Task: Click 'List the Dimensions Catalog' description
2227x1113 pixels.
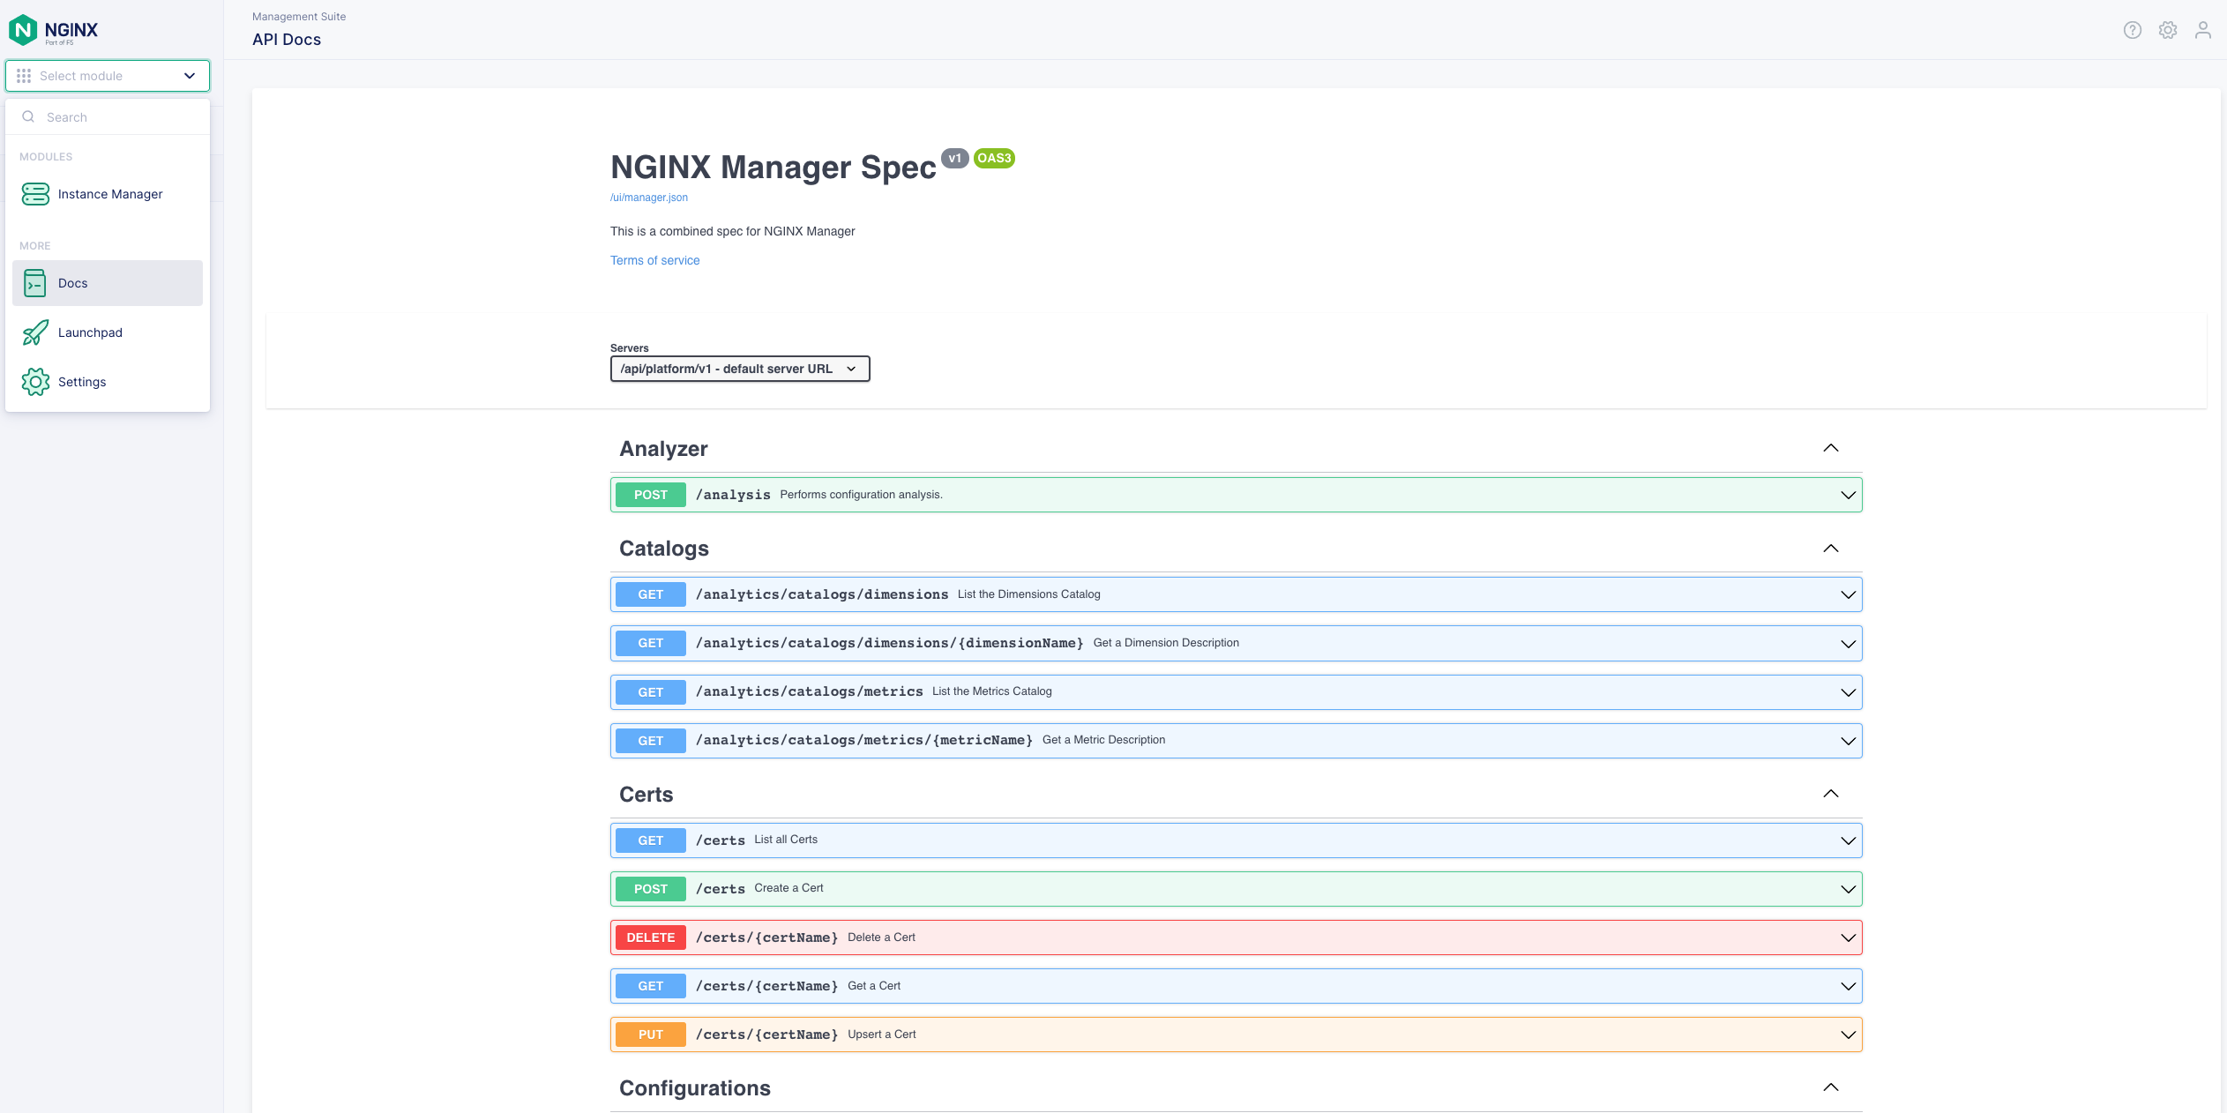Action: click(x=1029, y=594)
